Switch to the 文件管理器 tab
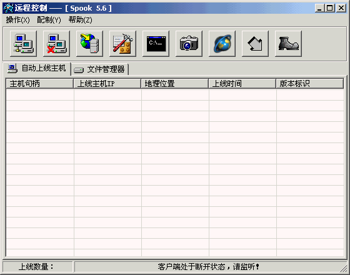350x275 pixels. [x=100, y=69]
